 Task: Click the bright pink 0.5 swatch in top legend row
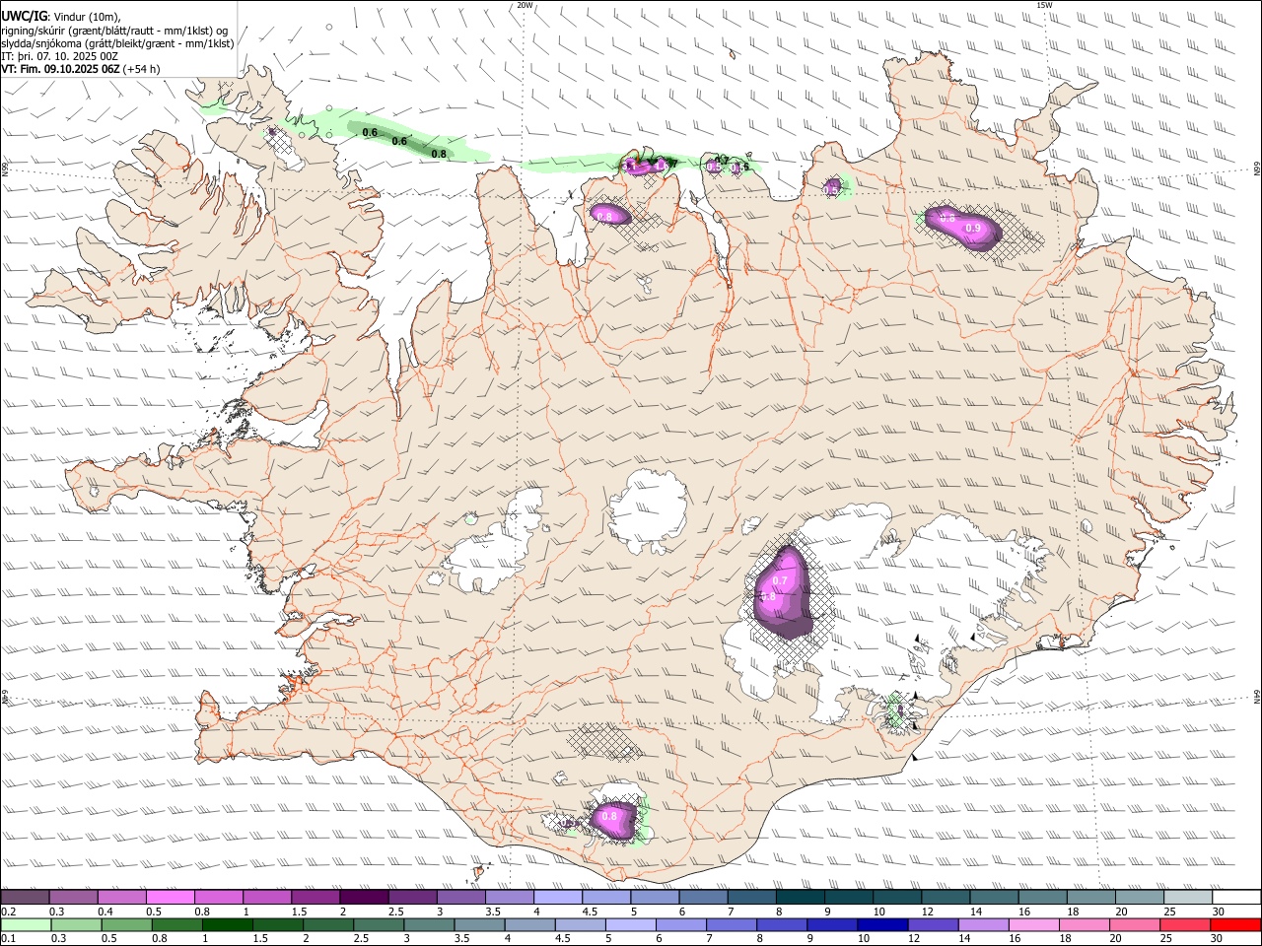(x=170, y=898)
